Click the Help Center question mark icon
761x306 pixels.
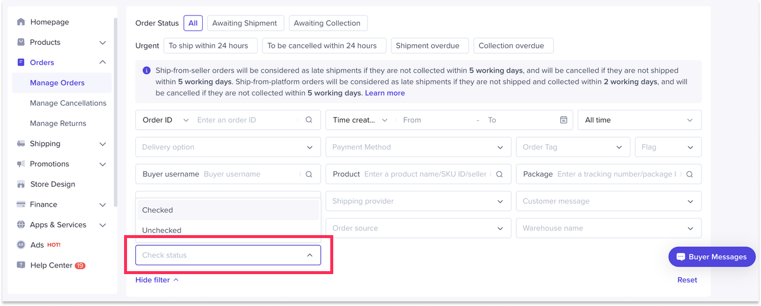(x=21, y=265)
